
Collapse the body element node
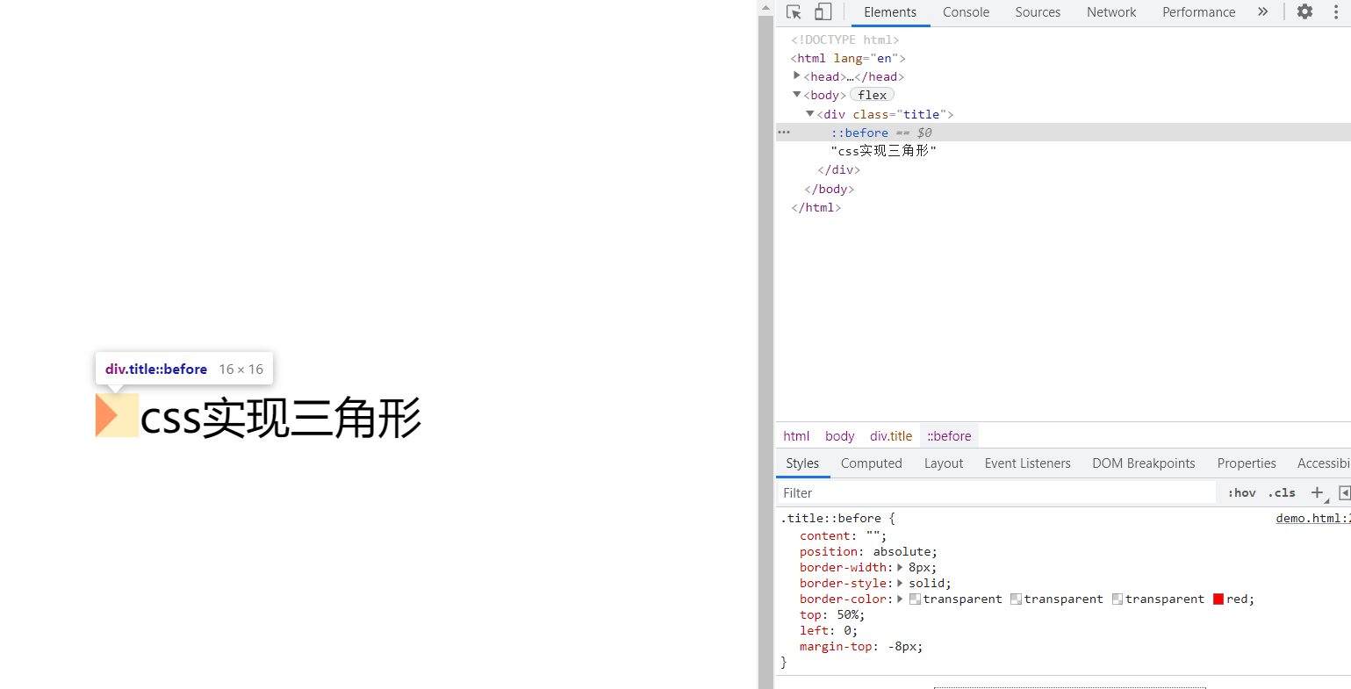797,95
